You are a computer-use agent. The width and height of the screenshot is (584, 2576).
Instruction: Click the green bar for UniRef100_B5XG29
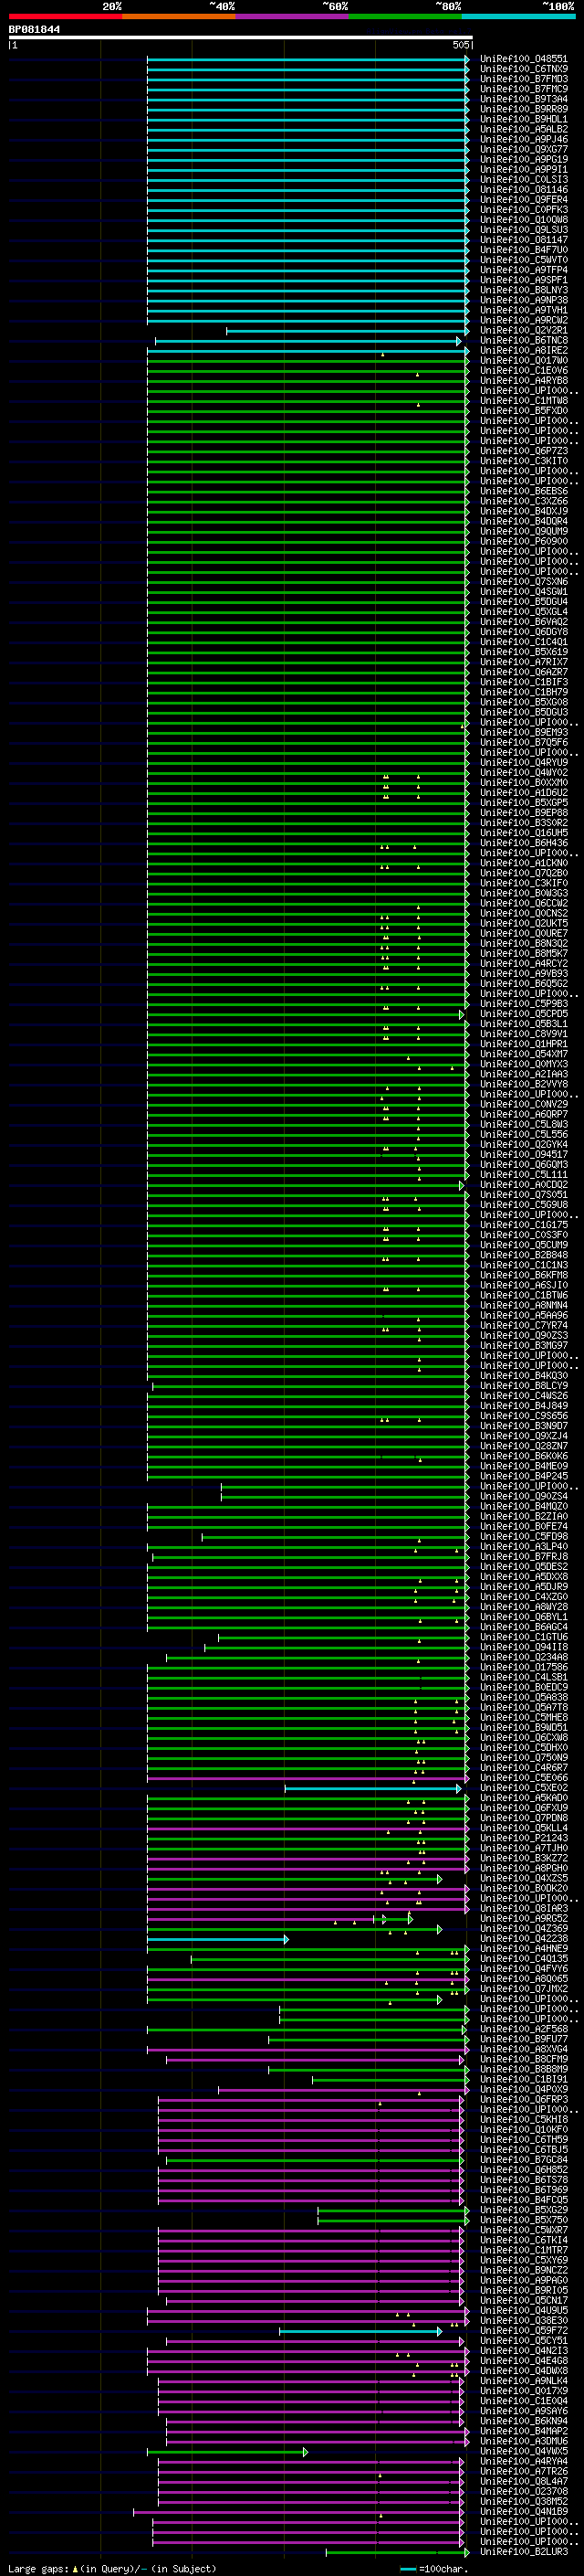point(393,2210)
